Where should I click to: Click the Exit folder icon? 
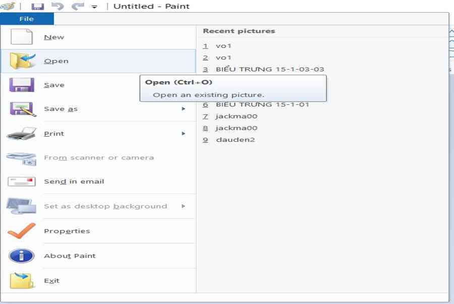click(22, 280)
